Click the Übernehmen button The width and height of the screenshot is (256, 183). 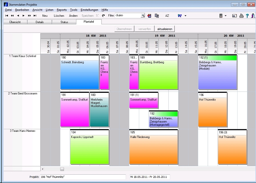point(124,29)
